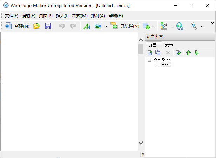Close the Web Page Maker window
The height and width of the screenshot is (158, 216).
pyautogui.click(x=208, y=6)
